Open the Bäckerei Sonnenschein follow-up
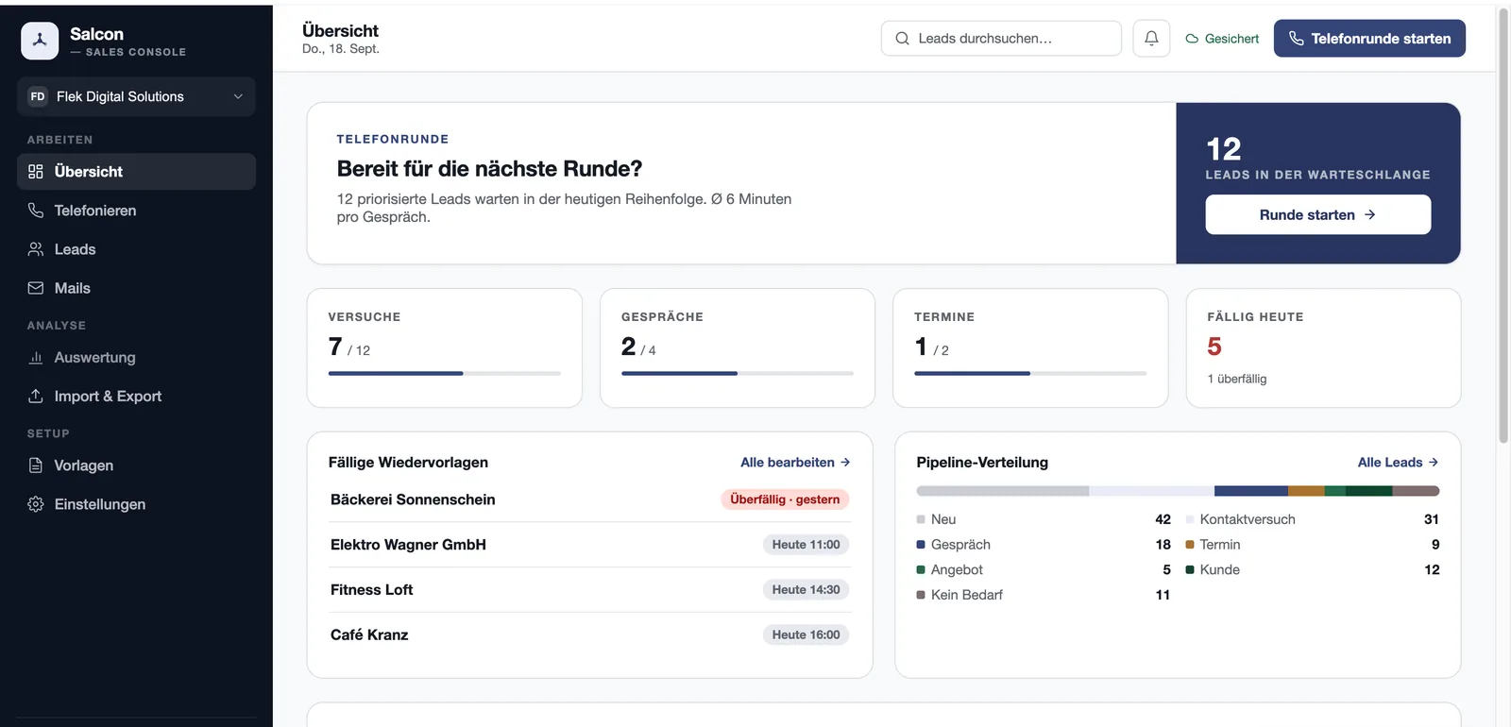The height and width of the screenshot is (727, 1511). (x=589, y=499)
